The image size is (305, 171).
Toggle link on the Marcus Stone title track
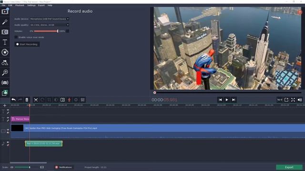tap(8, 120)
